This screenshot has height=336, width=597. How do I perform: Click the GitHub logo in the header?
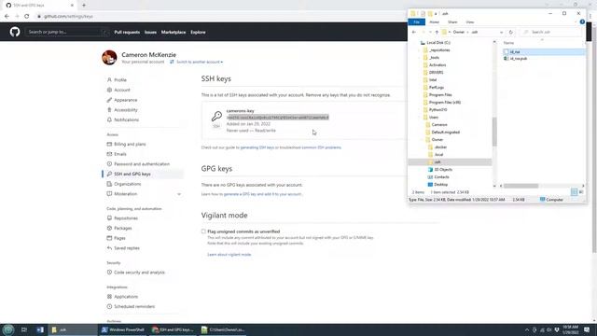point(15,32)
